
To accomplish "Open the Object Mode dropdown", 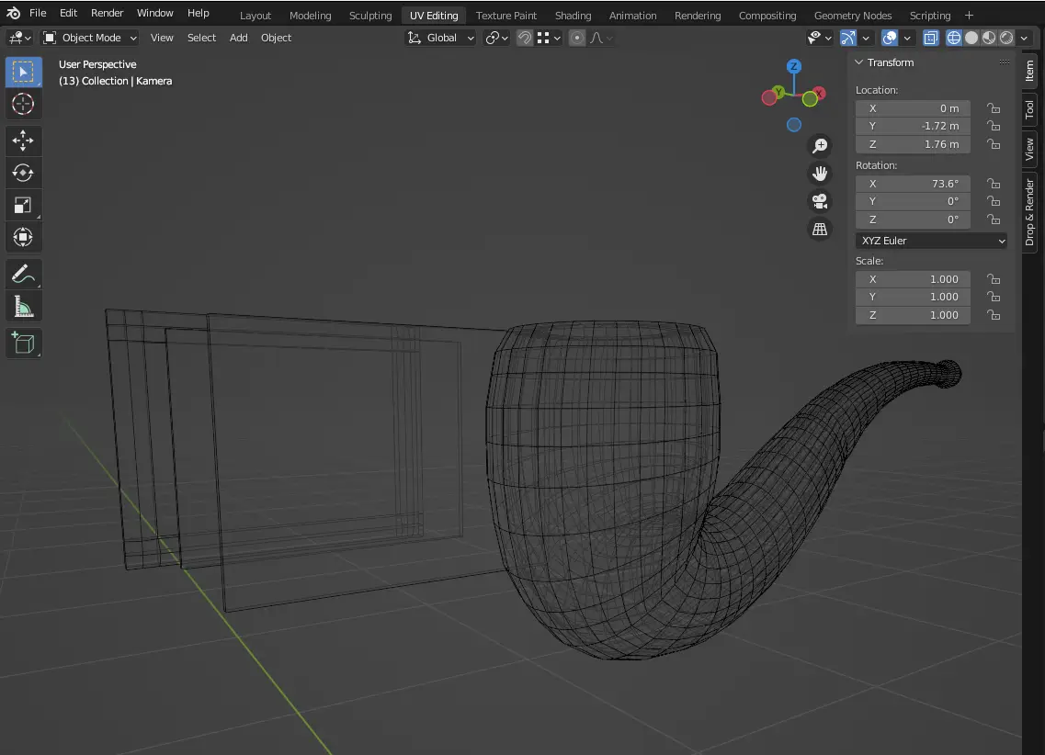I will (x=90, y=38).
